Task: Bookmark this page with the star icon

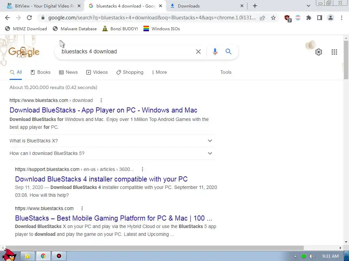Action: coord(273,18)
